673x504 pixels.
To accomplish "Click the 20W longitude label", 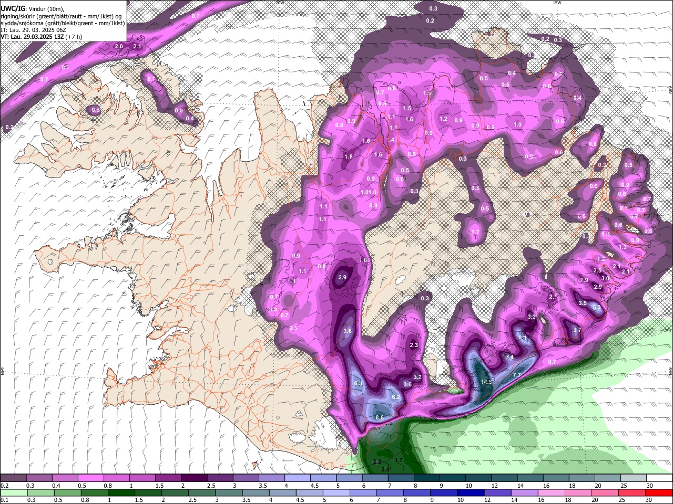I will [x=279, y=3].
